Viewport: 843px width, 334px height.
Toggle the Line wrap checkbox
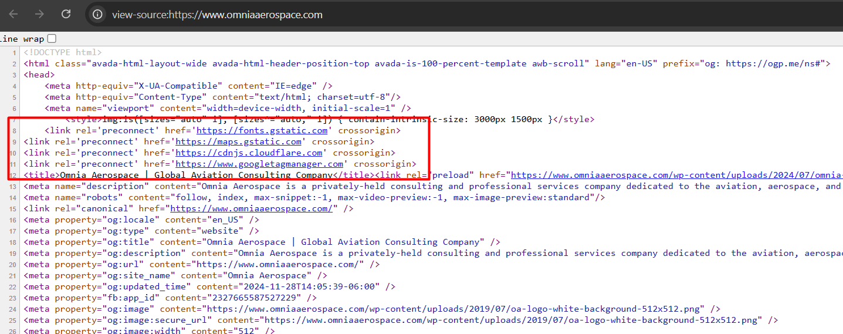click(x=52, y=39)
